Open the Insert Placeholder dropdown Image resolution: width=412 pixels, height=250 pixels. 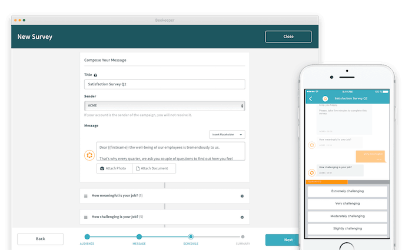227,135
